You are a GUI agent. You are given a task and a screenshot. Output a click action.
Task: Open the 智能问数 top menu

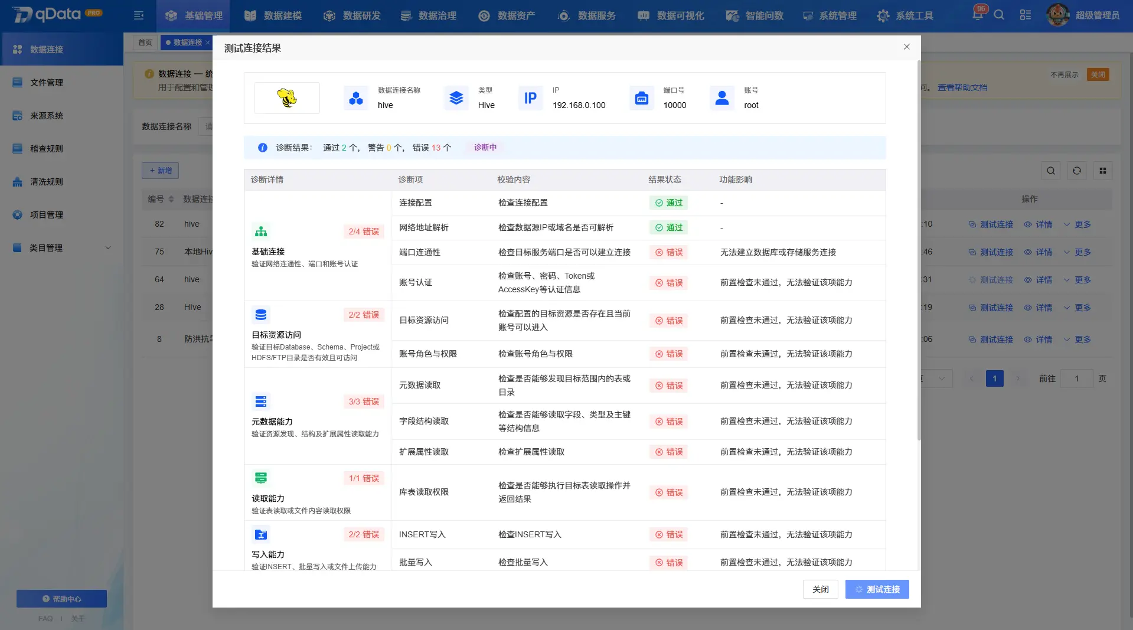click(x=755, y=16)
